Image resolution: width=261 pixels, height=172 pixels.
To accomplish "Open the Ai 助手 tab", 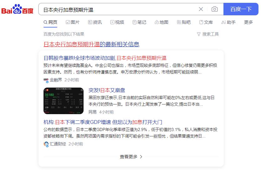I will point(228,22).
